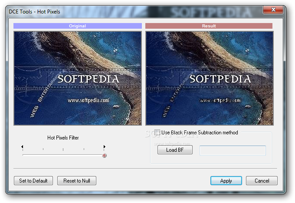Click the left arrow above the filter slider
The image size is (295, 203).
22,146
